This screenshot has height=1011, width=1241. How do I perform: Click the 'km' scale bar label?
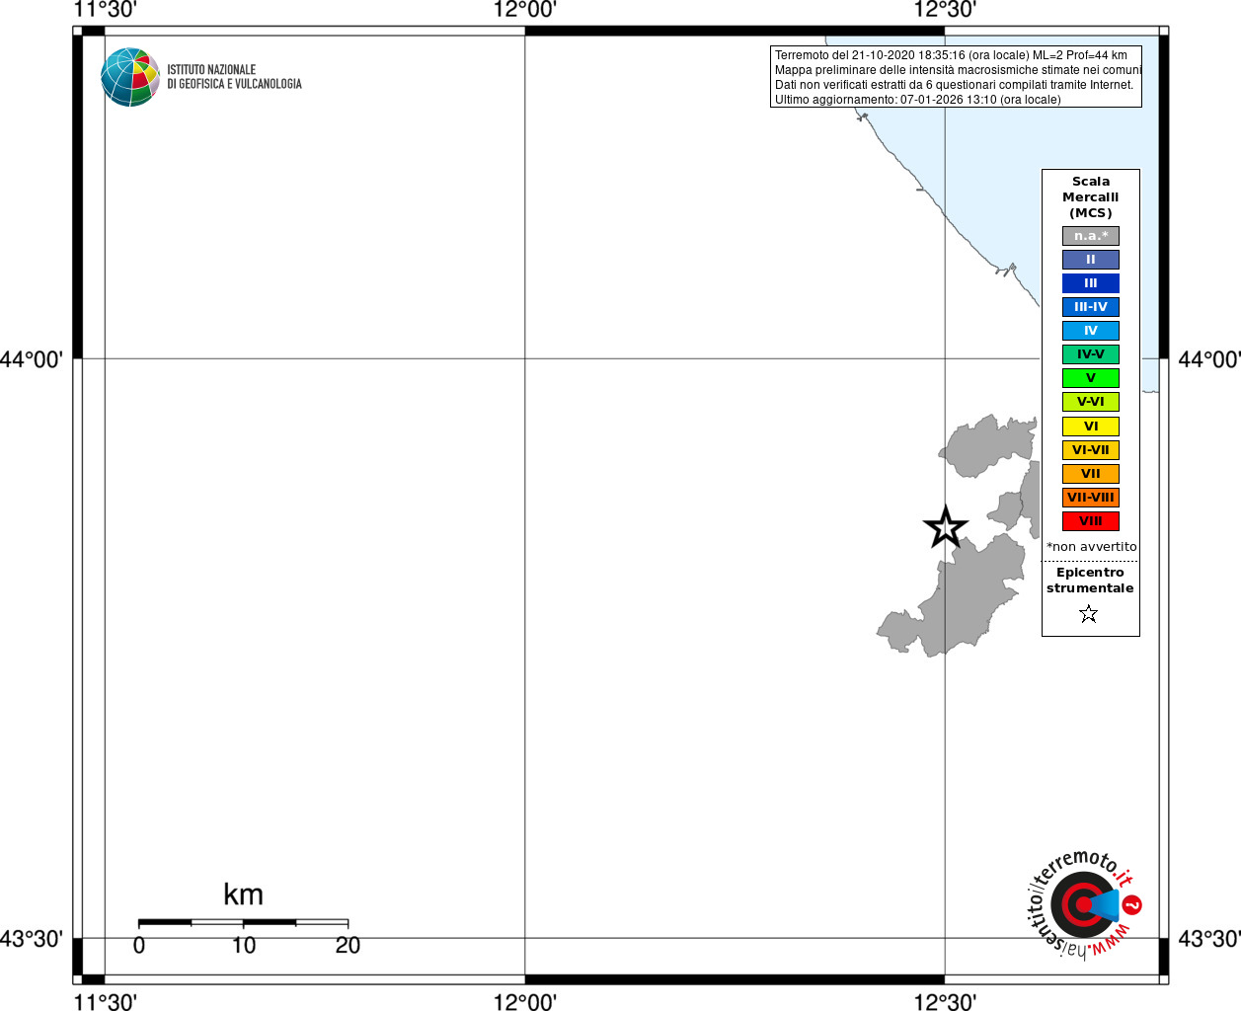pyautogui.click(x=243, y=894)
